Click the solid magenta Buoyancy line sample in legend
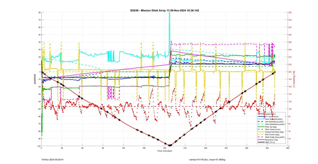 coord(261,140)
